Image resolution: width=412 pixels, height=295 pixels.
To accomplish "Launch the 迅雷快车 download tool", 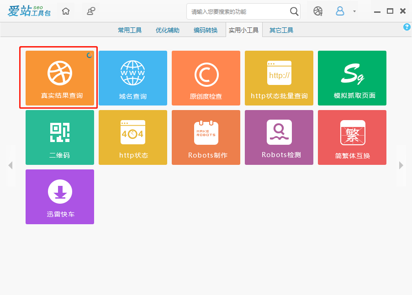I will (59, 196).
